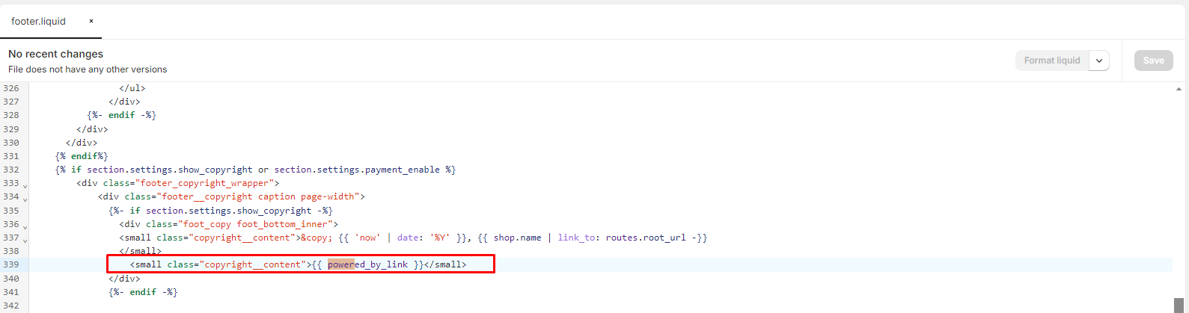Place cursor on powered_by_link in line 339
The image size is (1189, 313).
tap(367, 264)
